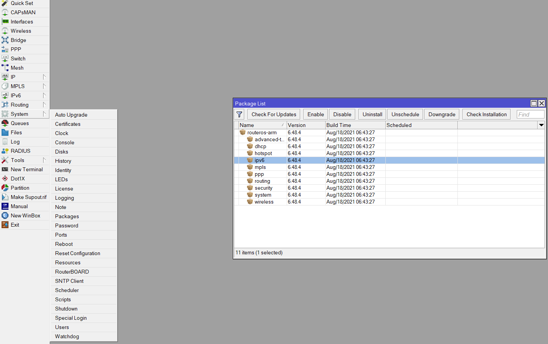Image resolution: width=548 pixels, height=344 pixels.
Task: Click the routeros-arm package box icon
Action: point(243,132)
